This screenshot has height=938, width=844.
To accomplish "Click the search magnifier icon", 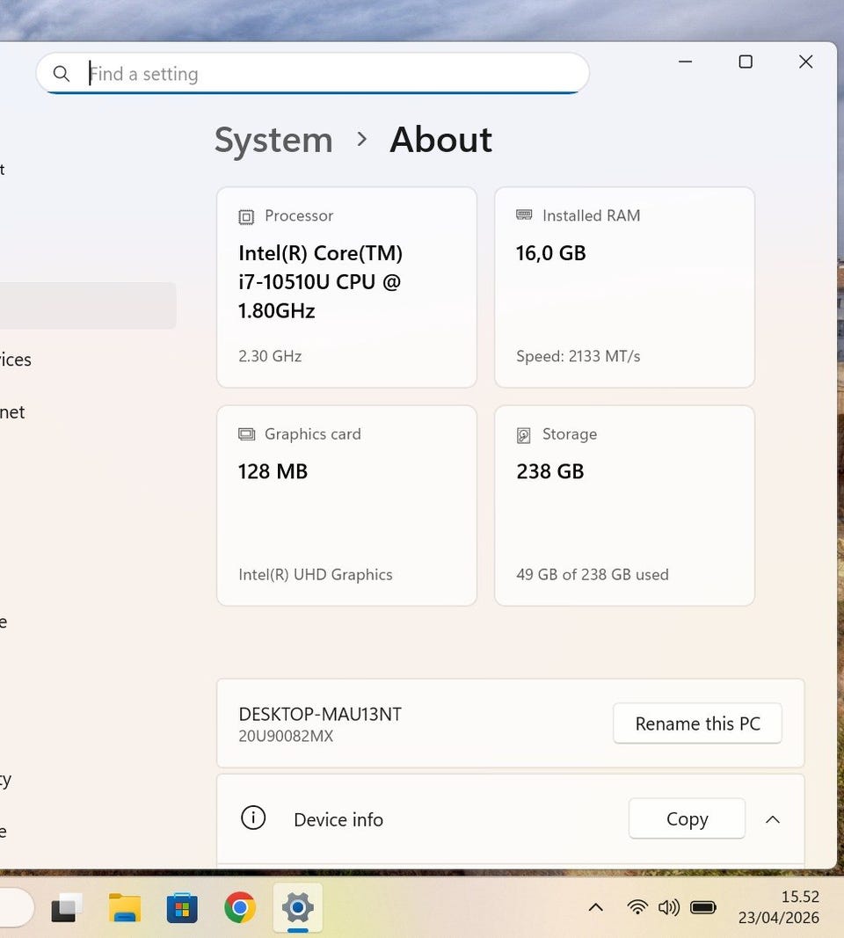I will [62, 74].
